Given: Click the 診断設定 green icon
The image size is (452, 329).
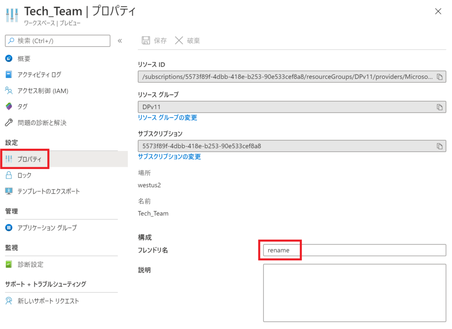Looking at the screenshot, I should tap(9, 264).
